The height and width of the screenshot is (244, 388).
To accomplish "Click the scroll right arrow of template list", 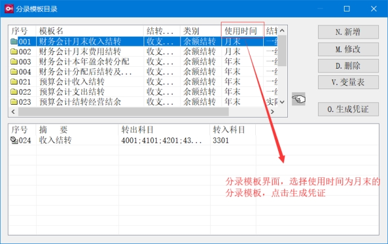I will [273, 111].
